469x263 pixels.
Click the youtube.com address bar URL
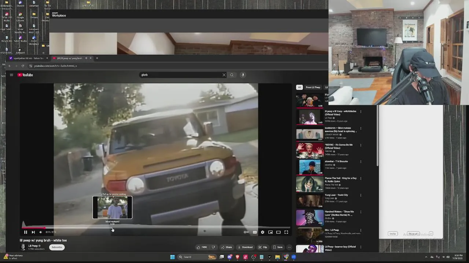click(x=55, y=66)
